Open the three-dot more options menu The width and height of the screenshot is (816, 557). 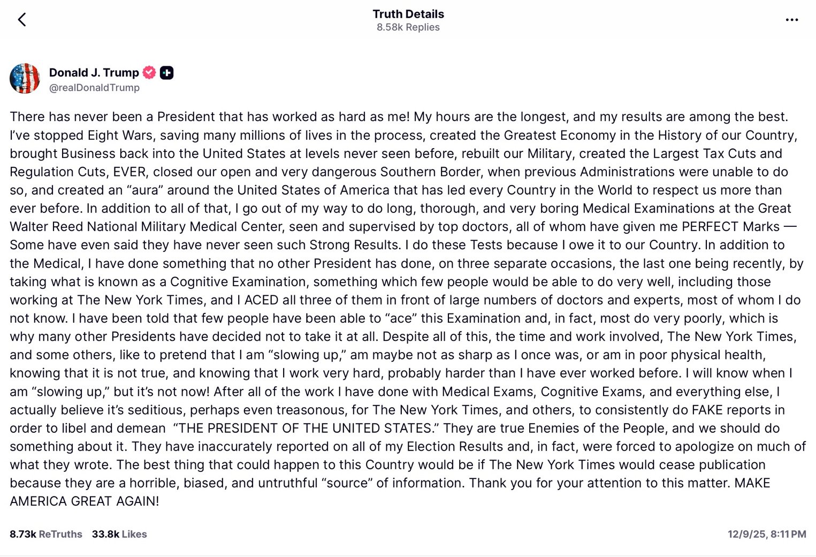point(791,20)
